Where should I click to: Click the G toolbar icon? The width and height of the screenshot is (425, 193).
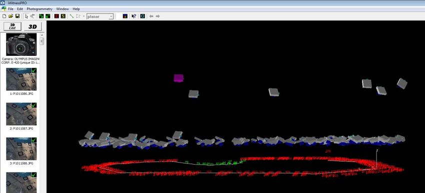(142, 16)
